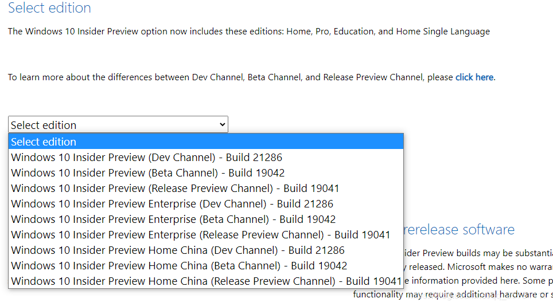Choose Home China (Beta Channel) Build 19042
The width and height of the screenshot is (553, 306).
(206, 265)
